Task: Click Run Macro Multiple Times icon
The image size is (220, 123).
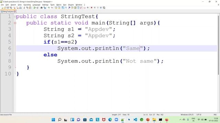Action: point(101,8)
